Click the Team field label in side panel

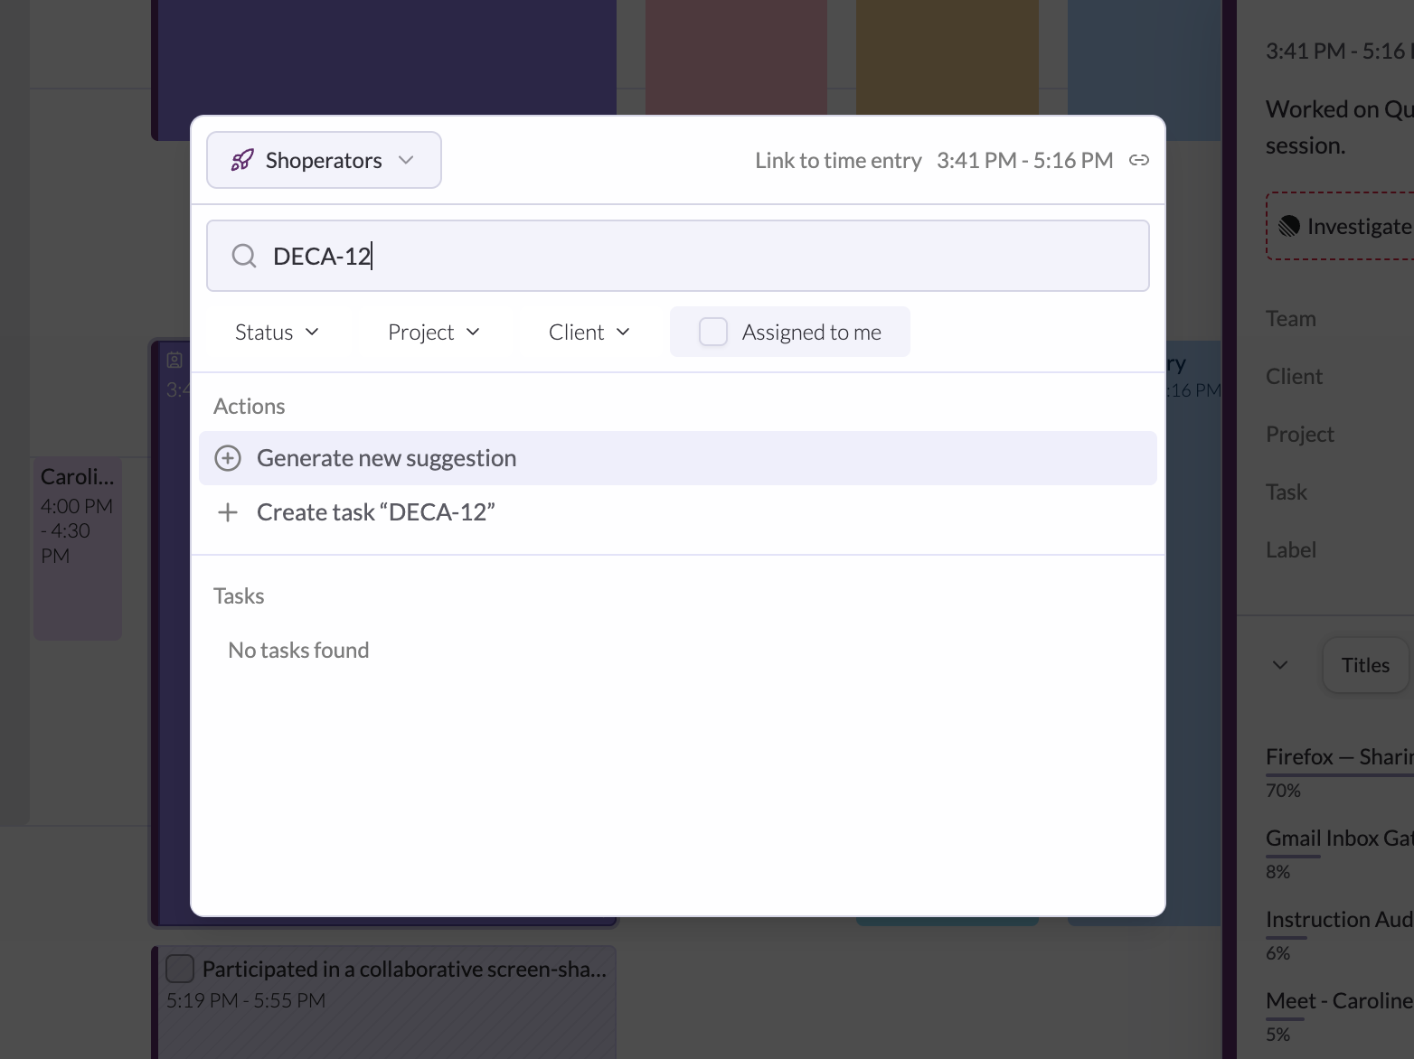point(1291,319)
